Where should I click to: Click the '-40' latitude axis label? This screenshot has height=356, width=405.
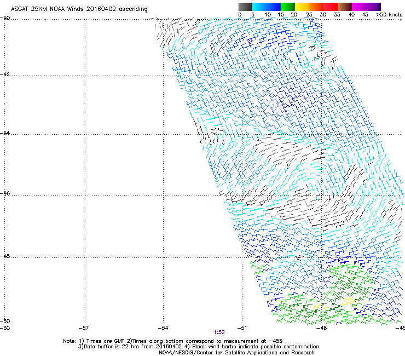coord(5,18)
